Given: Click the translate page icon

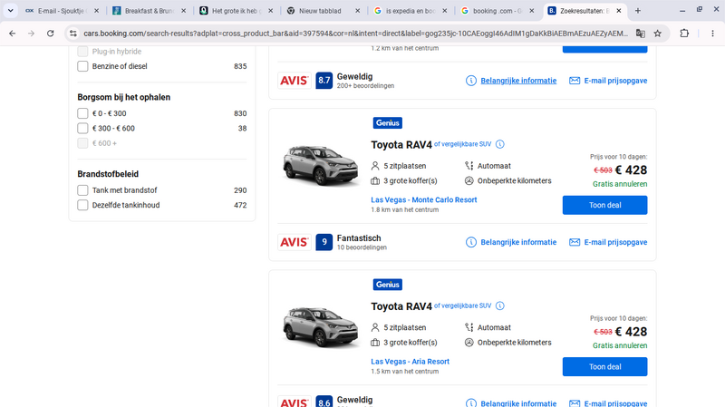Looking at the screenshot, I should pos(641,34).
